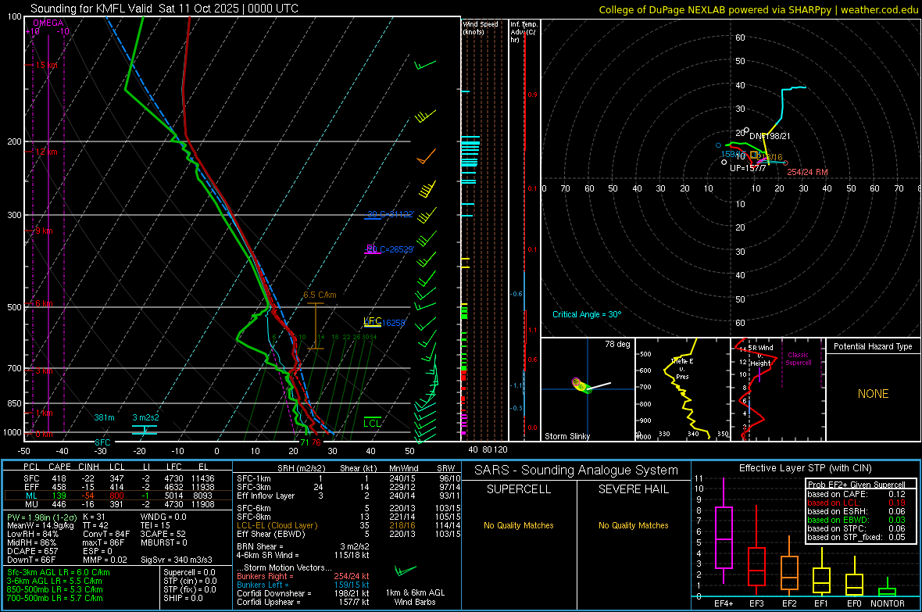Click the SHIP = 0.0 index
Screen dimensions: 922x612
183,598
